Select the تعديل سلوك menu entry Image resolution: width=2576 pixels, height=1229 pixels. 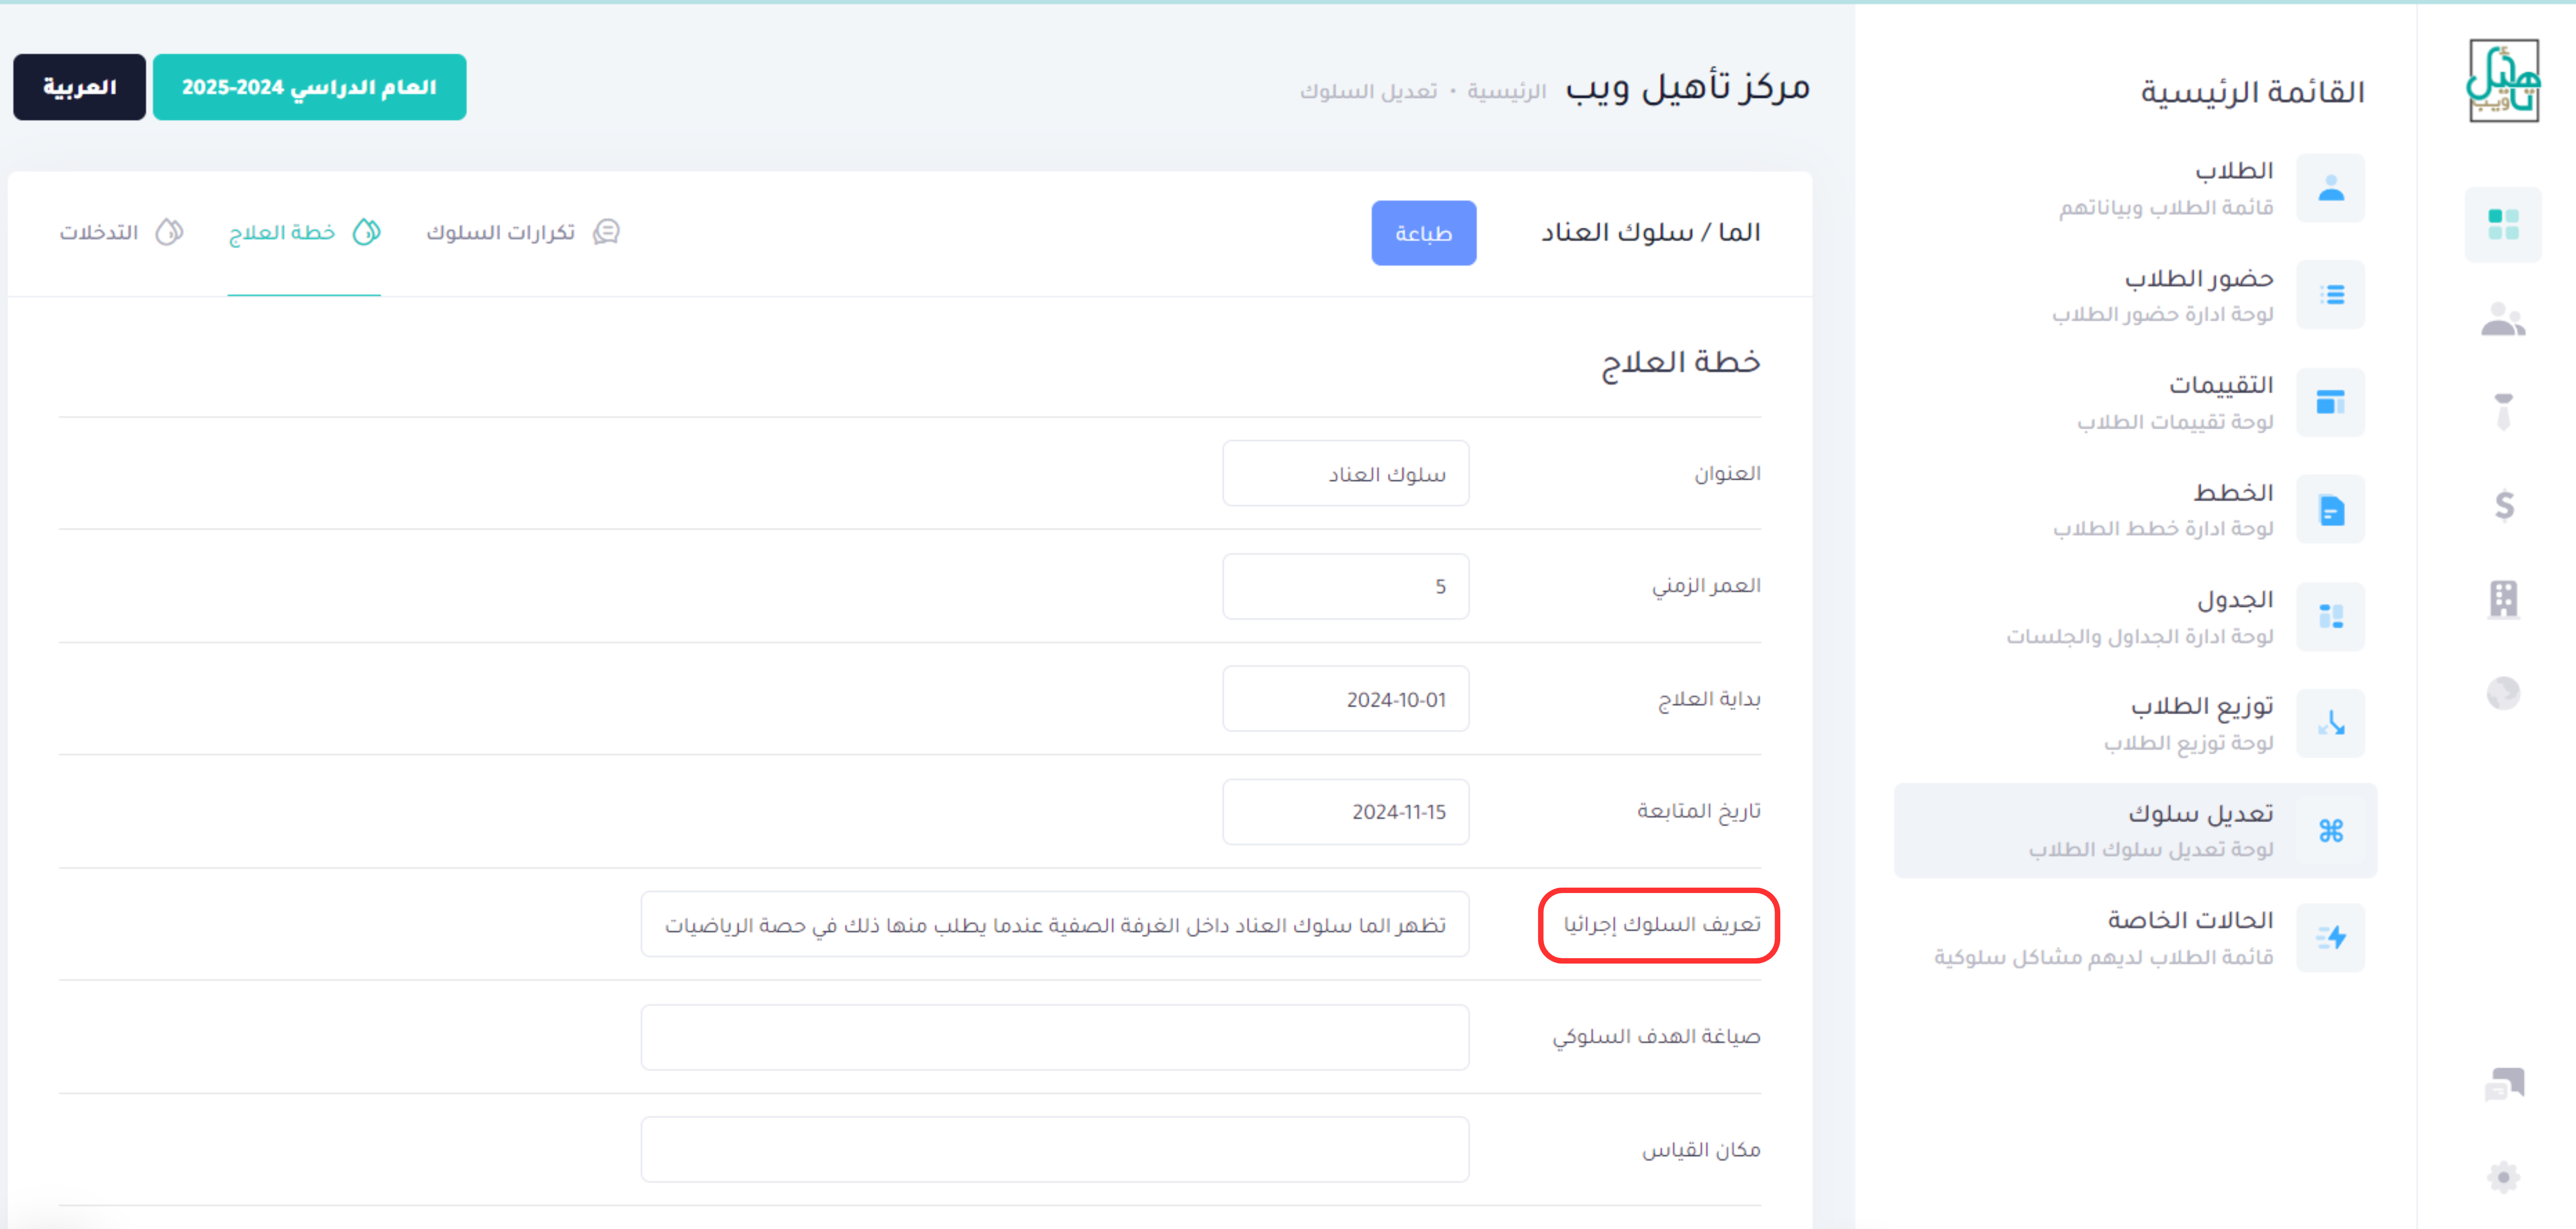point(2135,830)
